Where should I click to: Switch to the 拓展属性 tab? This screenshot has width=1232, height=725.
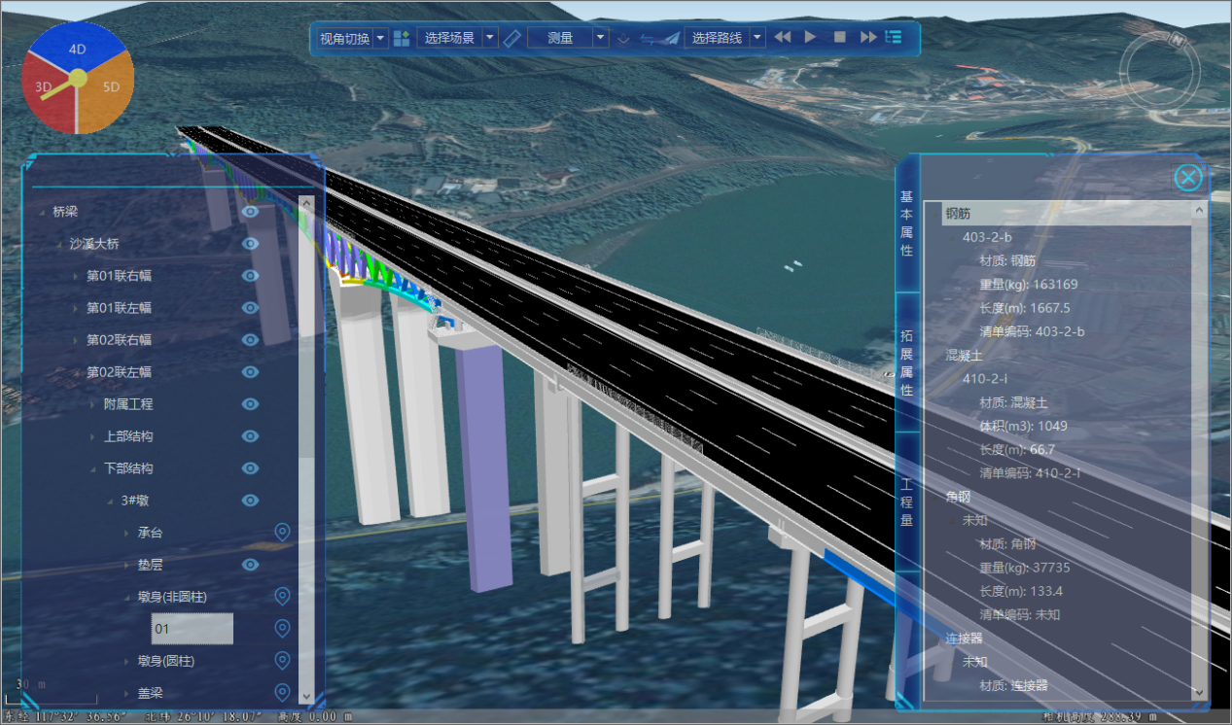(x=906, y=362)
